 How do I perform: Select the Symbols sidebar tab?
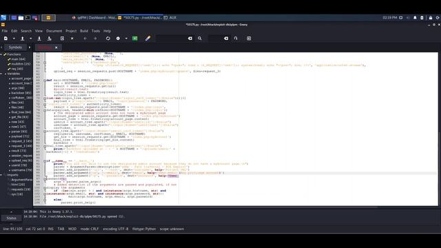click(15, 48)
